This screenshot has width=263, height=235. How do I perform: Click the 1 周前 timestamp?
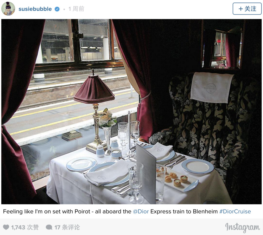[76, 9]
